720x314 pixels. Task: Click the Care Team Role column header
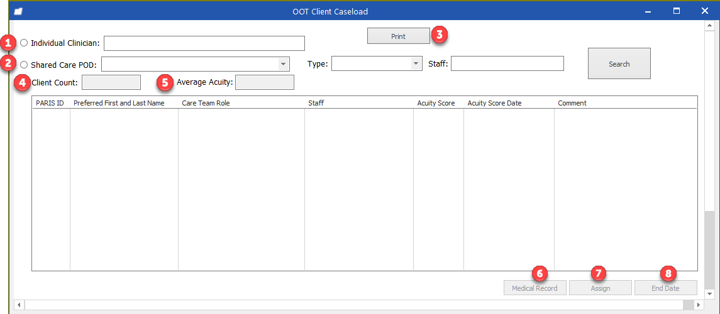click(x=206, y=103)
